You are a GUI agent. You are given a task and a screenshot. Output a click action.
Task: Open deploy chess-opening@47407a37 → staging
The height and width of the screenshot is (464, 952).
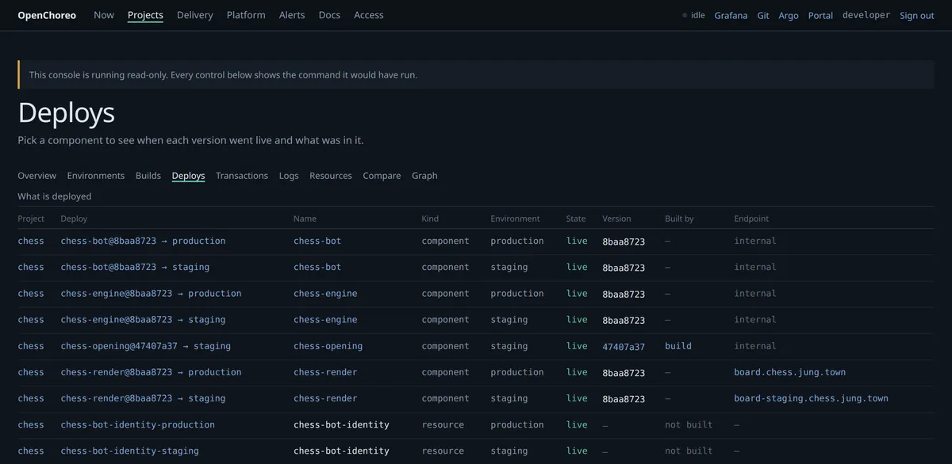pyautogui.click(x=146, y=346)
